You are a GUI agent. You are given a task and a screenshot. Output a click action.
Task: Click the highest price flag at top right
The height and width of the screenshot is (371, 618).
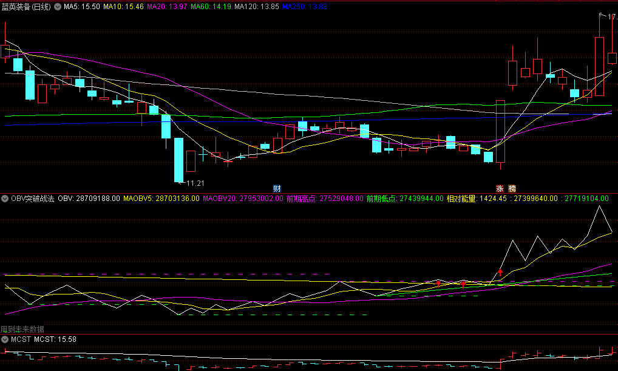608,16
